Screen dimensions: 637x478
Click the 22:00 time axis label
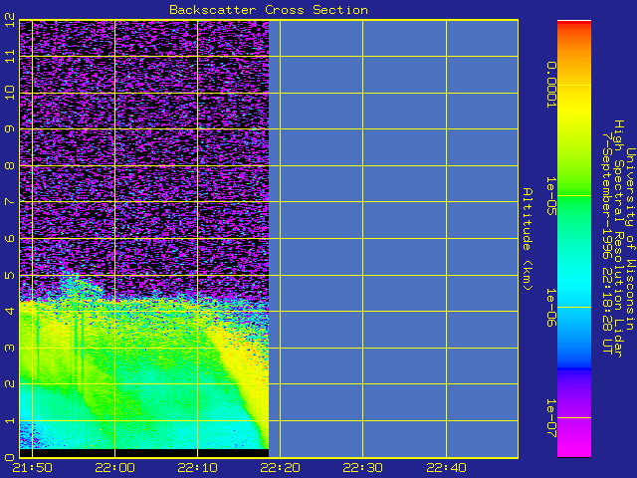pos(115,468)
